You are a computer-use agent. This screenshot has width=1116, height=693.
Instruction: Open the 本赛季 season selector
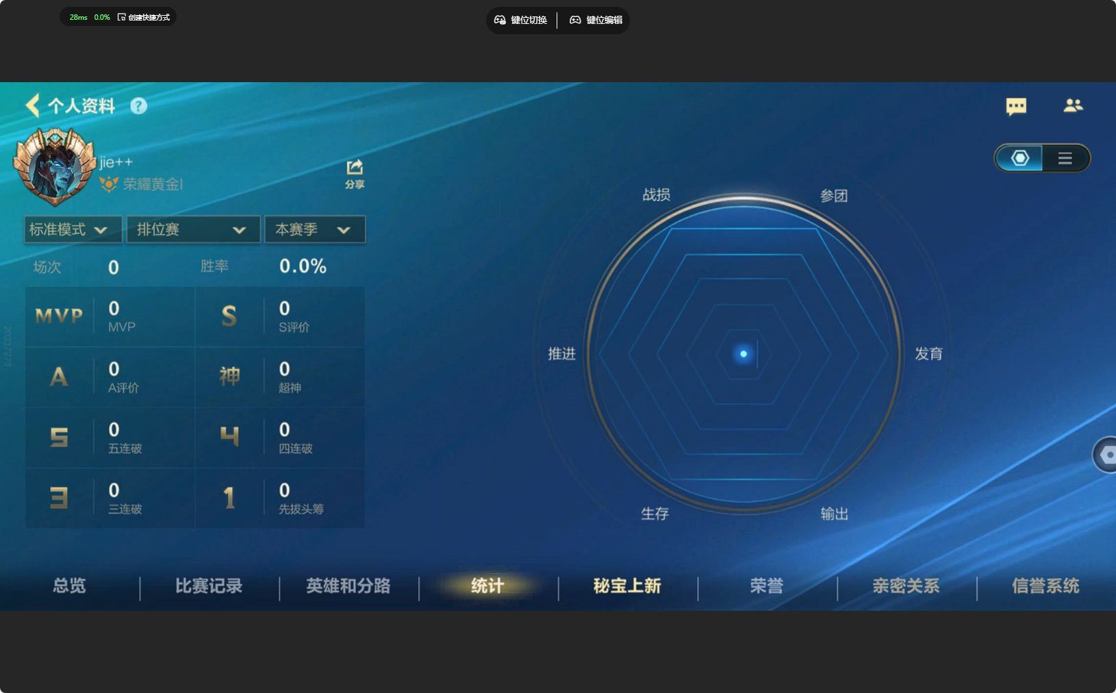point(314,229)
